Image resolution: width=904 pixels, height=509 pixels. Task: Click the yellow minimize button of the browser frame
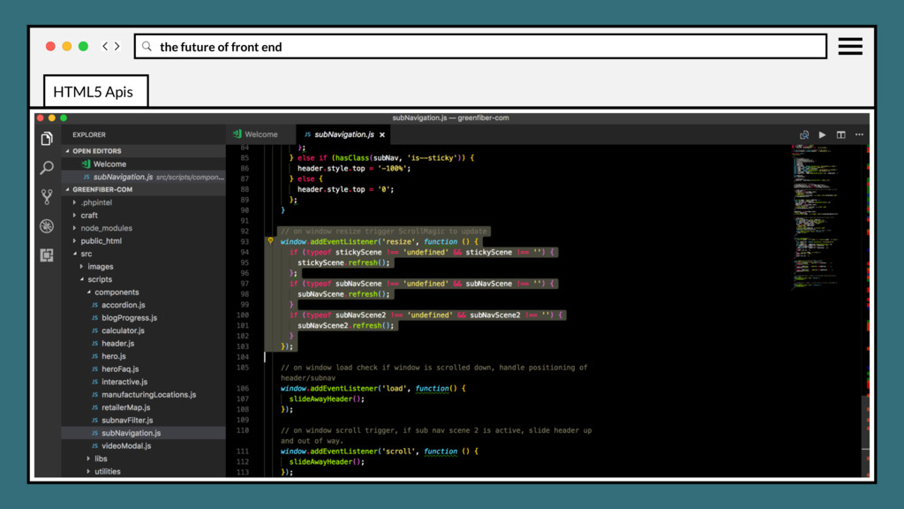[67, 46]
